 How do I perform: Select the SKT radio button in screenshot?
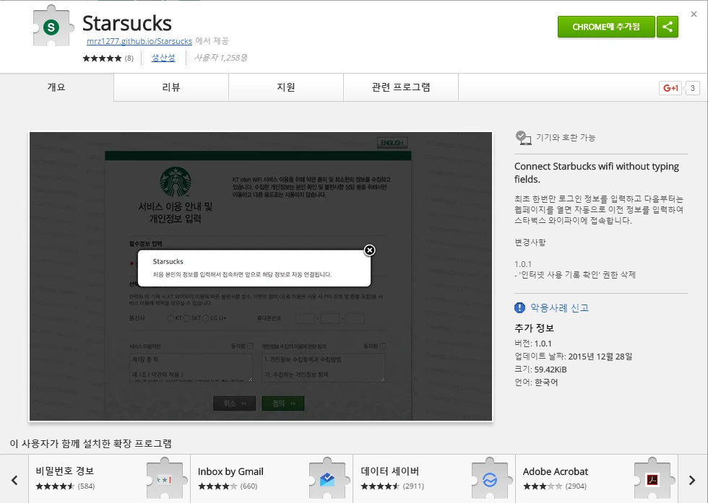pos(186,318)
